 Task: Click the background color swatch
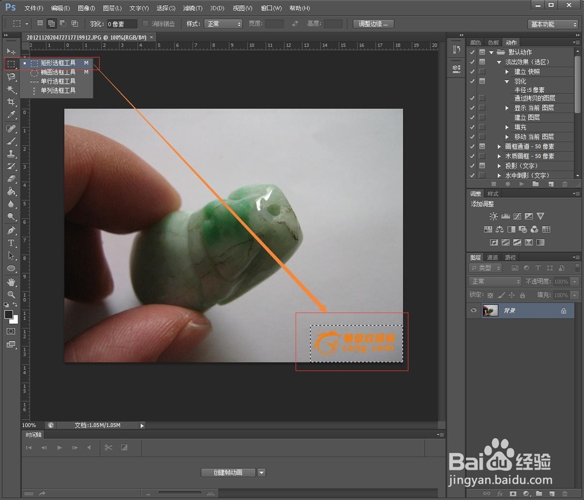tap(15, 320)
